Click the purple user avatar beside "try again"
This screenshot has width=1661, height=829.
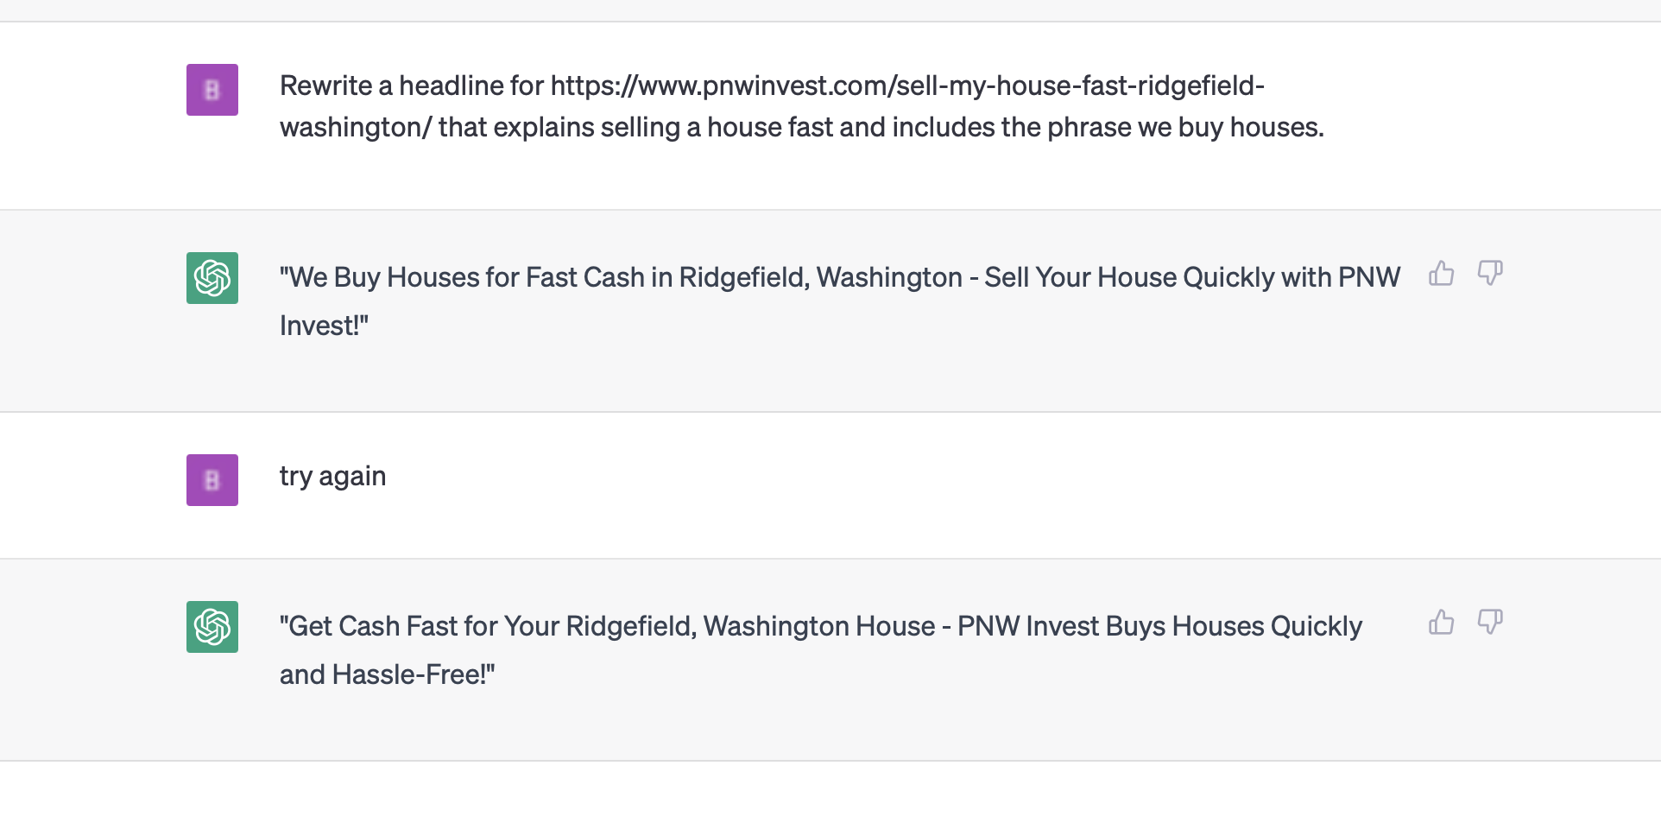(212, 480)
